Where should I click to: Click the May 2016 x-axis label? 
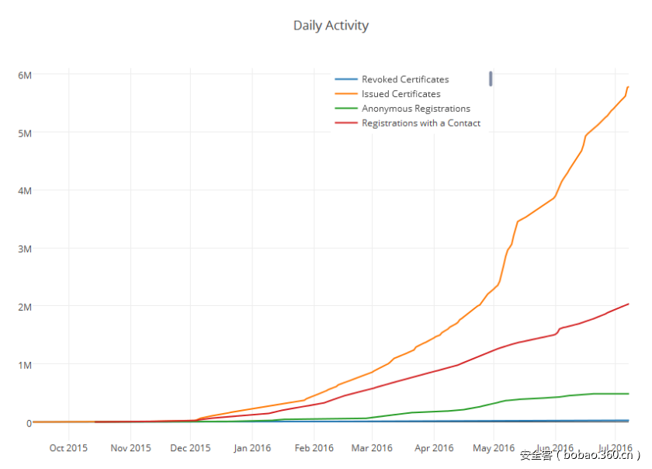point(494,448)
